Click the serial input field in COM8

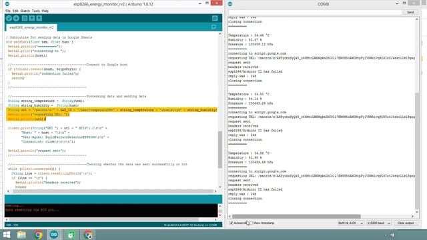pos(315,12)
